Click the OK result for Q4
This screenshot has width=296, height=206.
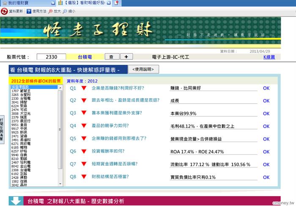coord(266,126)
